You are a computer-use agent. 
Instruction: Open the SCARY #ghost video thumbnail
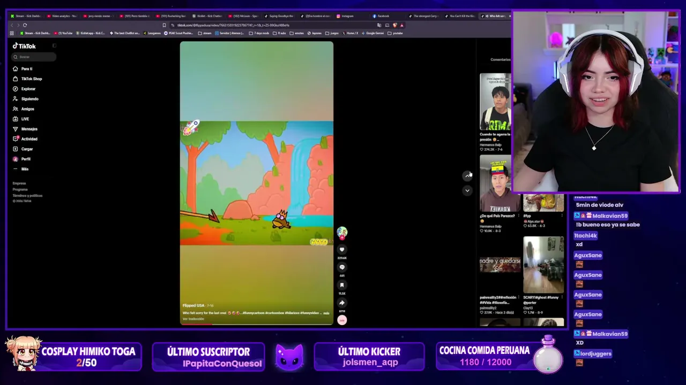[543, 265]
